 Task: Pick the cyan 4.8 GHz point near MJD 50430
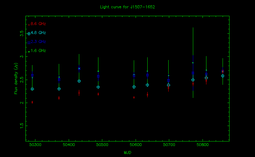click(x=79, y=81)
